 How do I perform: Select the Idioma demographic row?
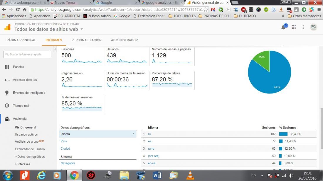tap(98, 134)
